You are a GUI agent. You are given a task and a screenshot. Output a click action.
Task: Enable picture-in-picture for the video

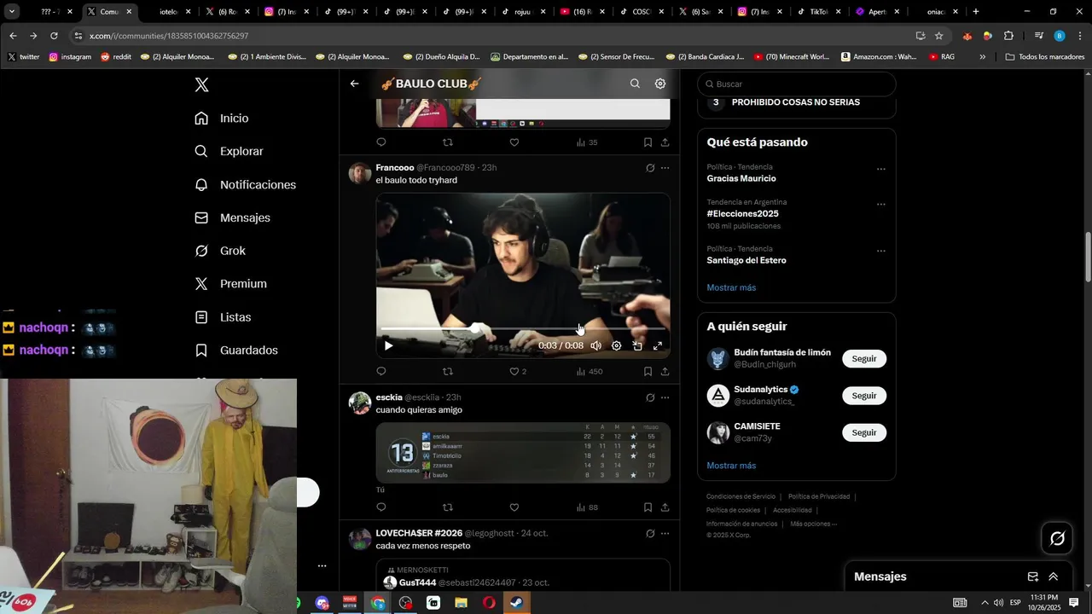[x=637, y=346]
